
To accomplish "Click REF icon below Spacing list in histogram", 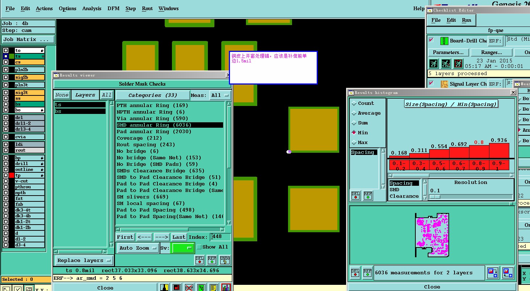I will (x=368, y=196).
